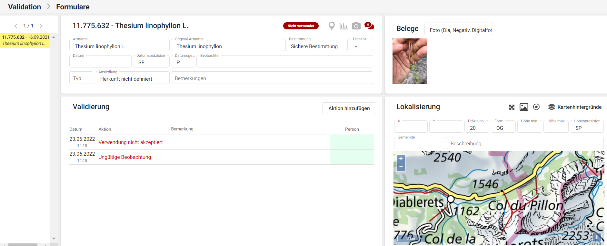Click the Präzision field with 20

tap(477, 127)
